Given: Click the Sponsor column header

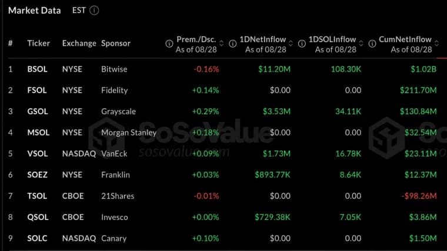Looking at the screenshot, I should click(116, 43).
